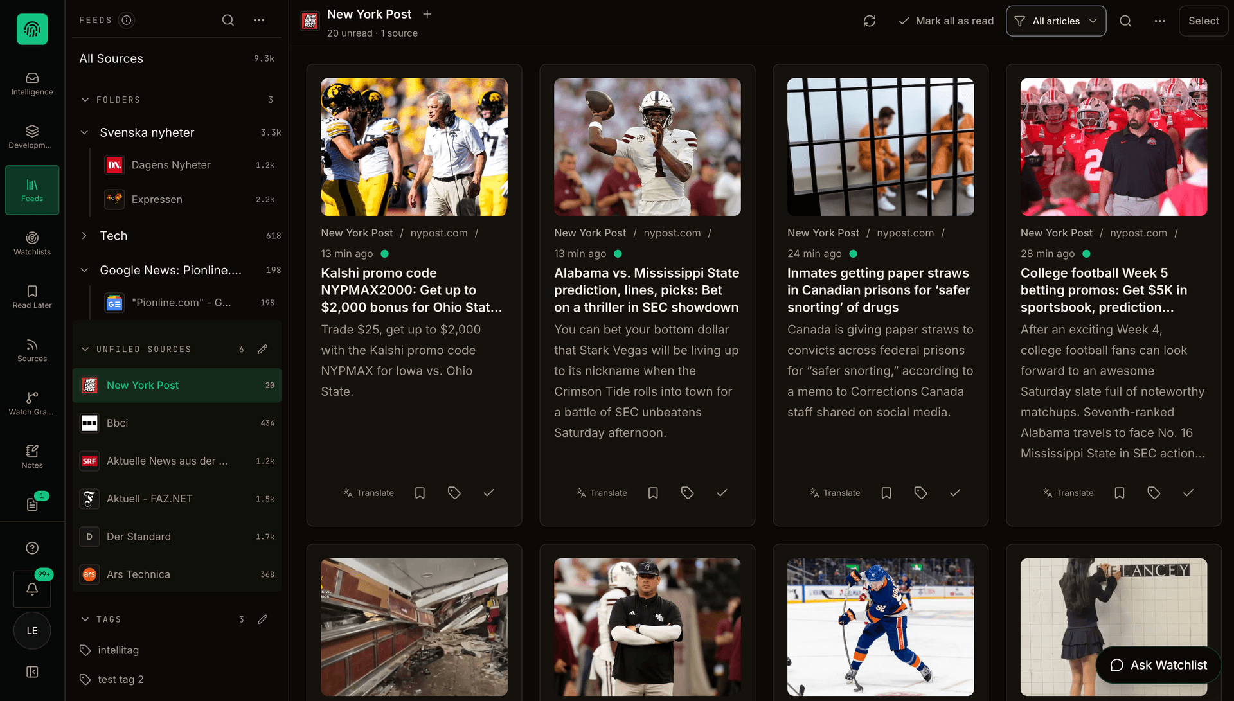The height and width of the screenshot is (701, 1234).
Task: Open the Notes sidebar item
Action: (32, 457)
